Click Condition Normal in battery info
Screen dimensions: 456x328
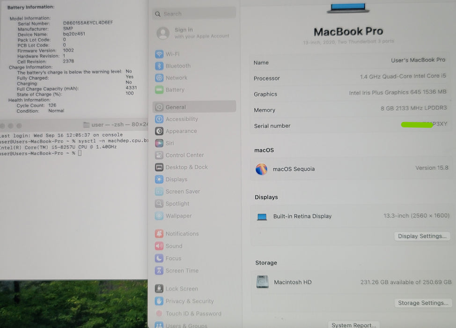40,111
